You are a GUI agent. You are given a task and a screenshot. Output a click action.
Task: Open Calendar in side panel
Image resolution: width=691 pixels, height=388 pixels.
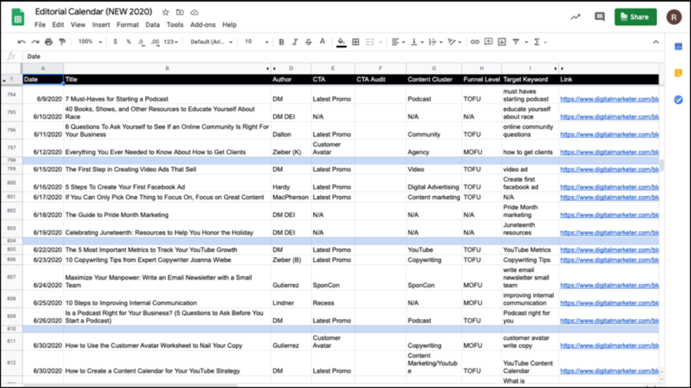(678, 46)
